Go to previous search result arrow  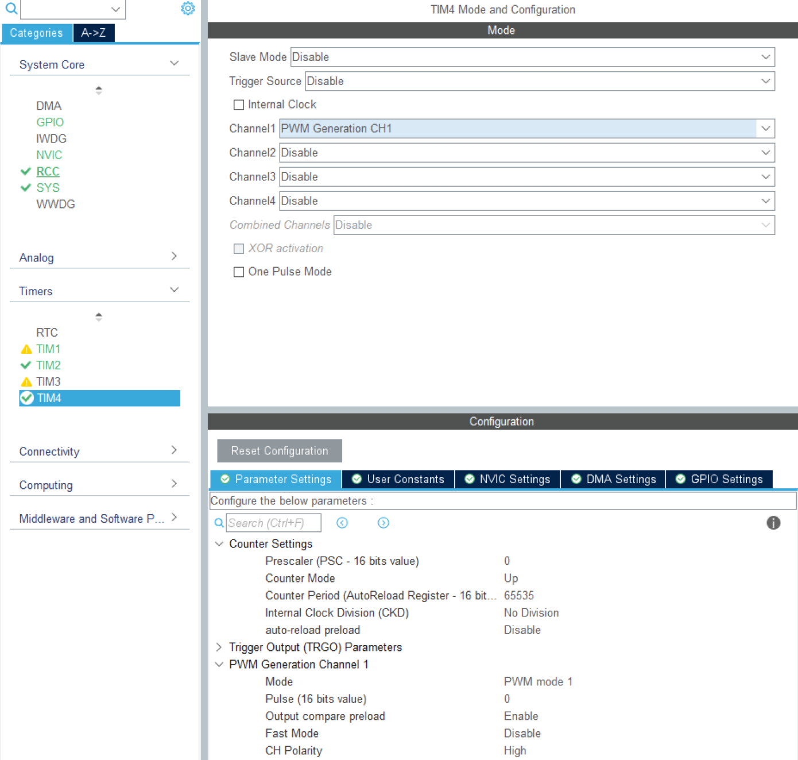coord(342,523)
